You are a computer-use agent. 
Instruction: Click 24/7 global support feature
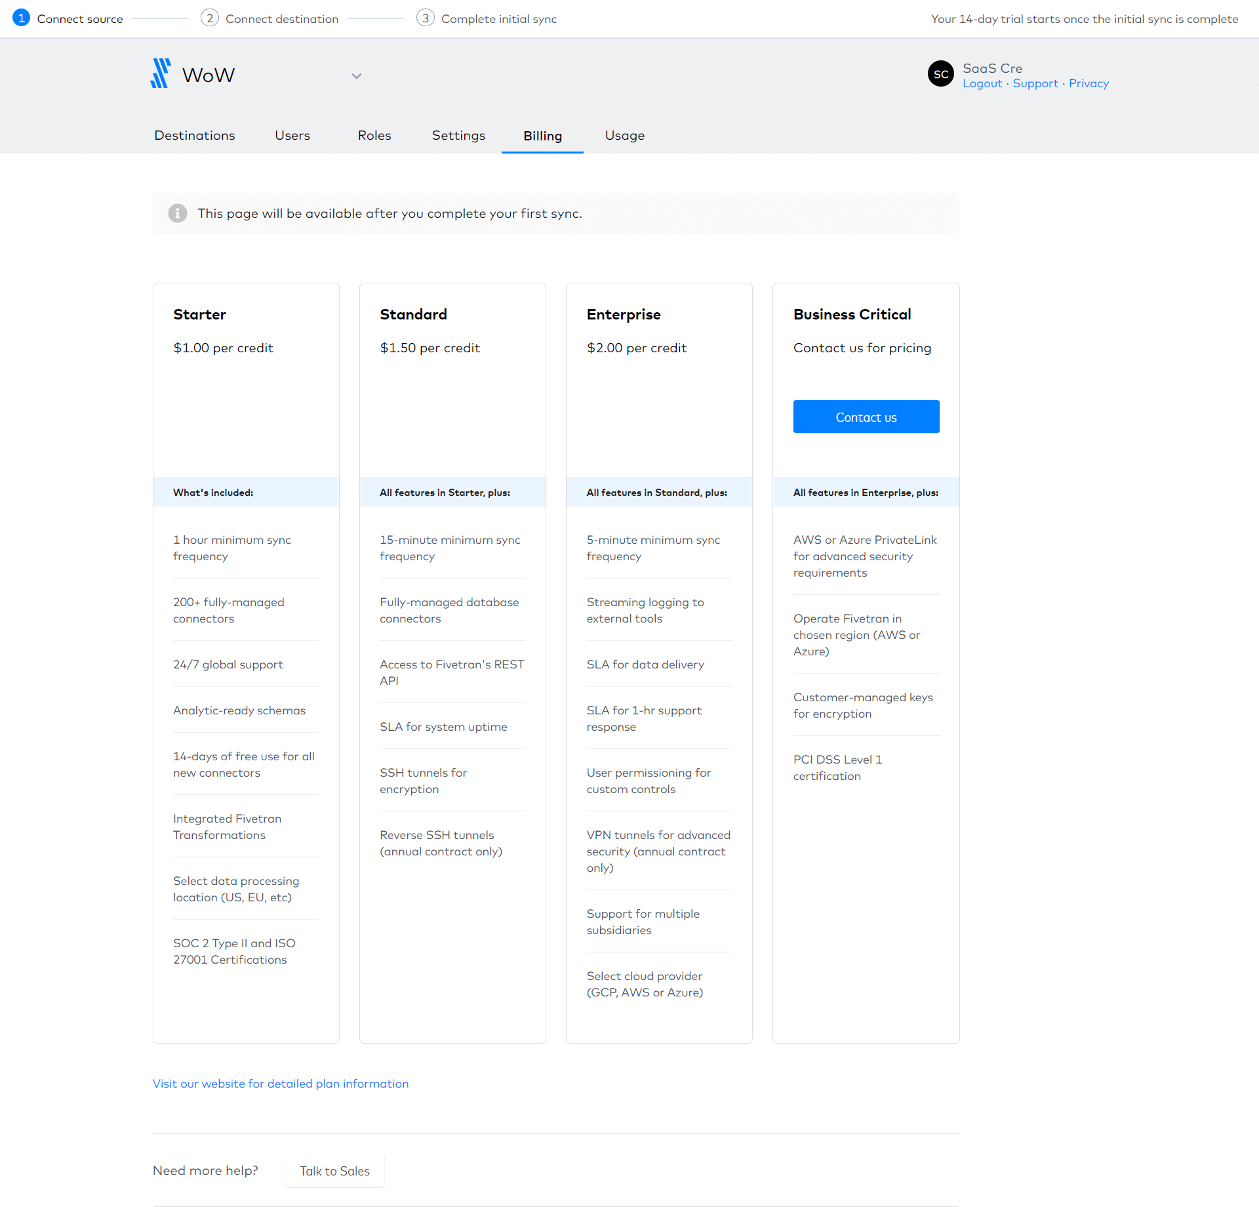[x=228, y=665]
